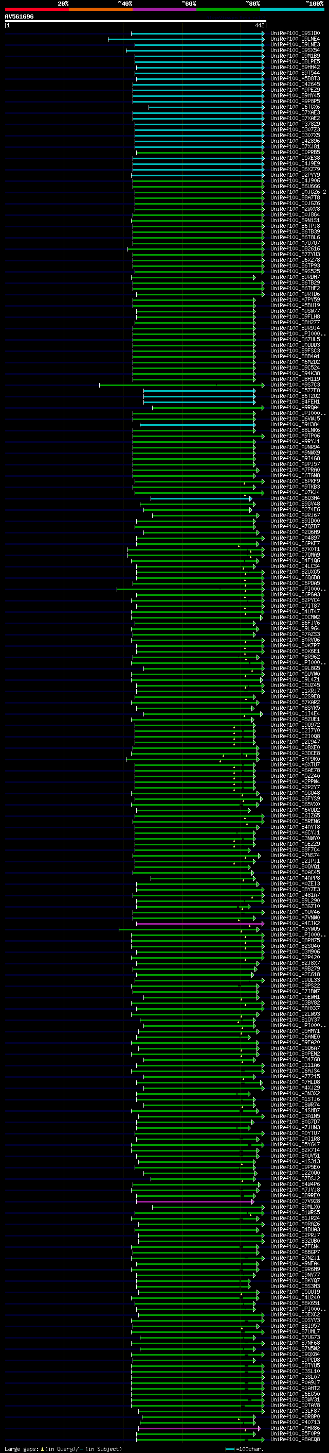Viewport: 329px width, 1453px height.
Task: Click the UniRef100_Q7XAE3 entry
Action: [x=295, y=113]
